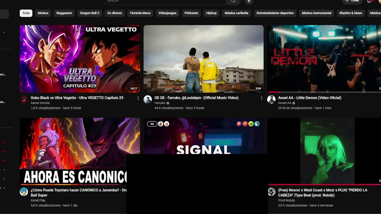Image resolution: width=381 pixels, height=214 pixels.
Task: Open the Little Demon video thumbnail
Action: click(324, 59)
